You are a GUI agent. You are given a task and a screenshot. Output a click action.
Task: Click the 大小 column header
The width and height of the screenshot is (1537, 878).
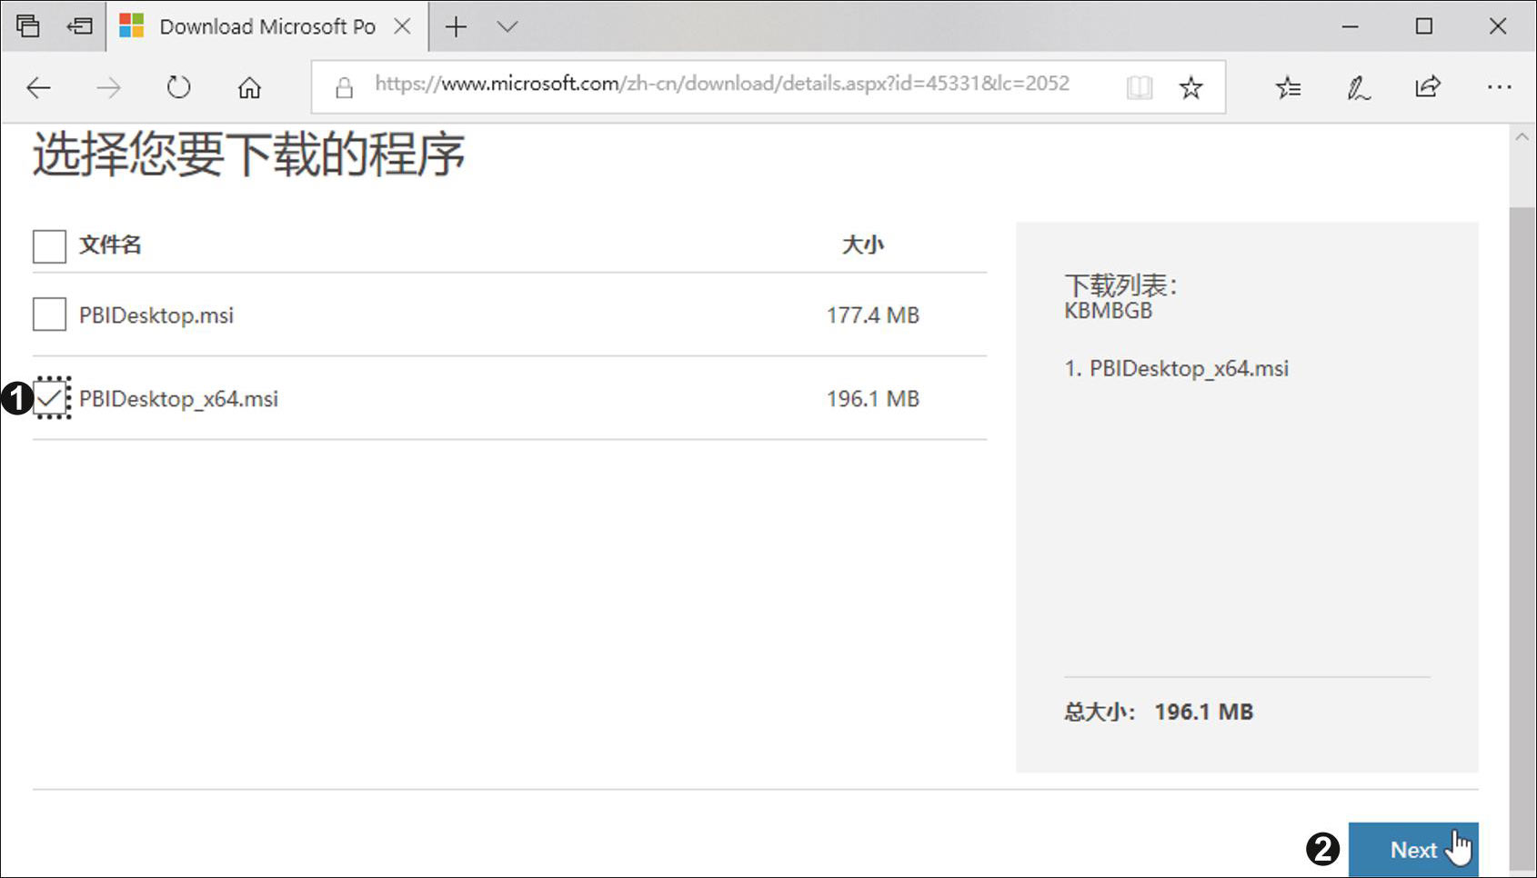pos(862,244)
